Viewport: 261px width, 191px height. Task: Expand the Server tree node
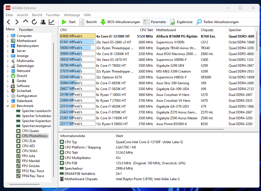point(8,51)
